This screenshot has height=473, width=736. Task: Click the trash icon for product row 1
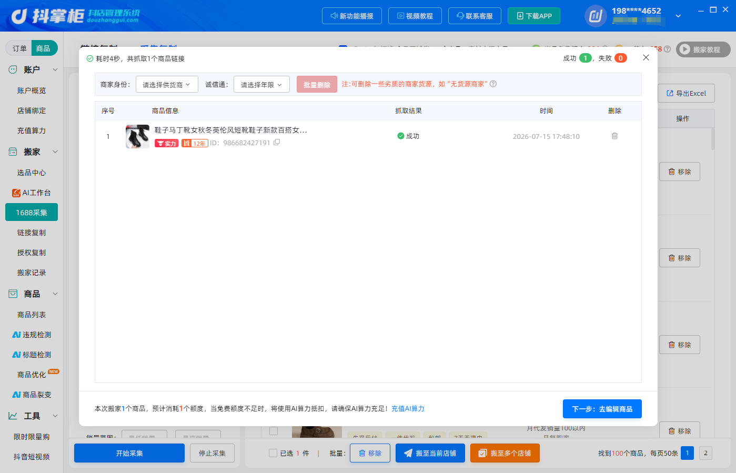click(614, 136)
